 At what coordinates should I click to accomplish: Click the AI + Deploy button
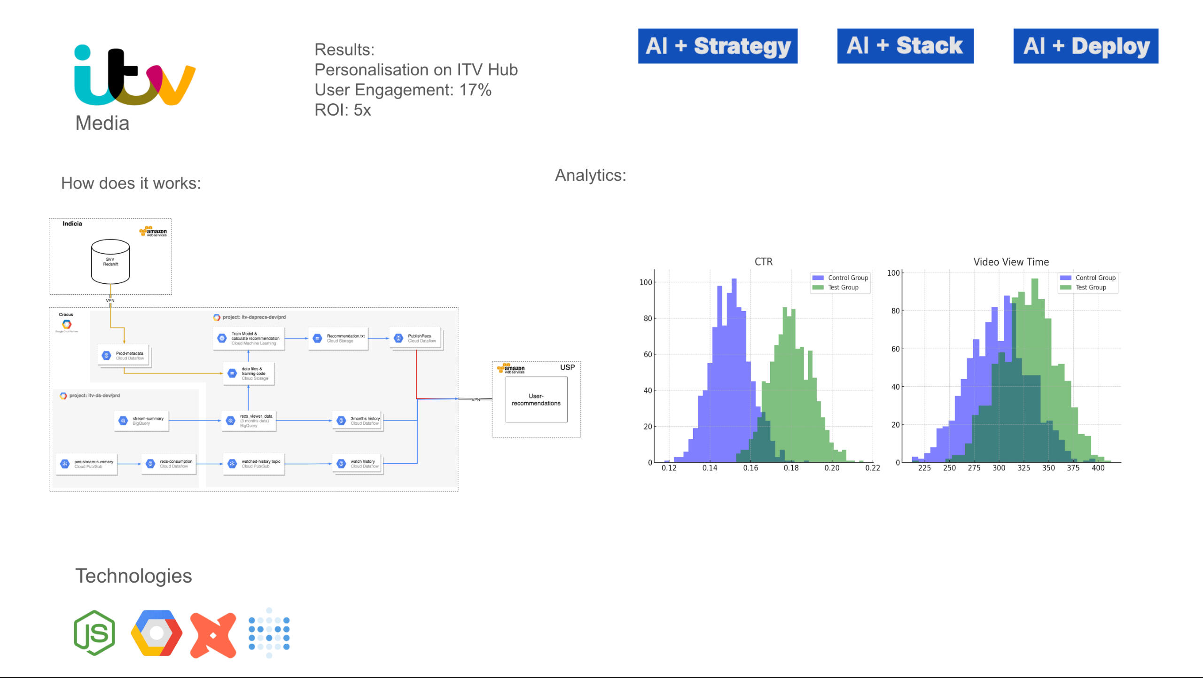(x=1086, y=46)
